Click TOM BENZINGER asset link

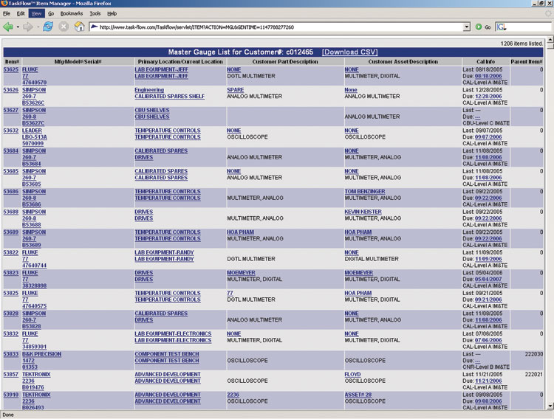(x=365, y=191)
